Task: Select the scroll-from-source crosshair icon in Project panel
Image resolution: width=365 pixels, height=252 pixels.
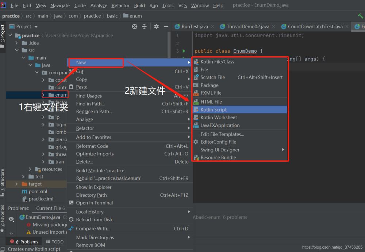Action: pyautogui.click(x=134, y=26)
